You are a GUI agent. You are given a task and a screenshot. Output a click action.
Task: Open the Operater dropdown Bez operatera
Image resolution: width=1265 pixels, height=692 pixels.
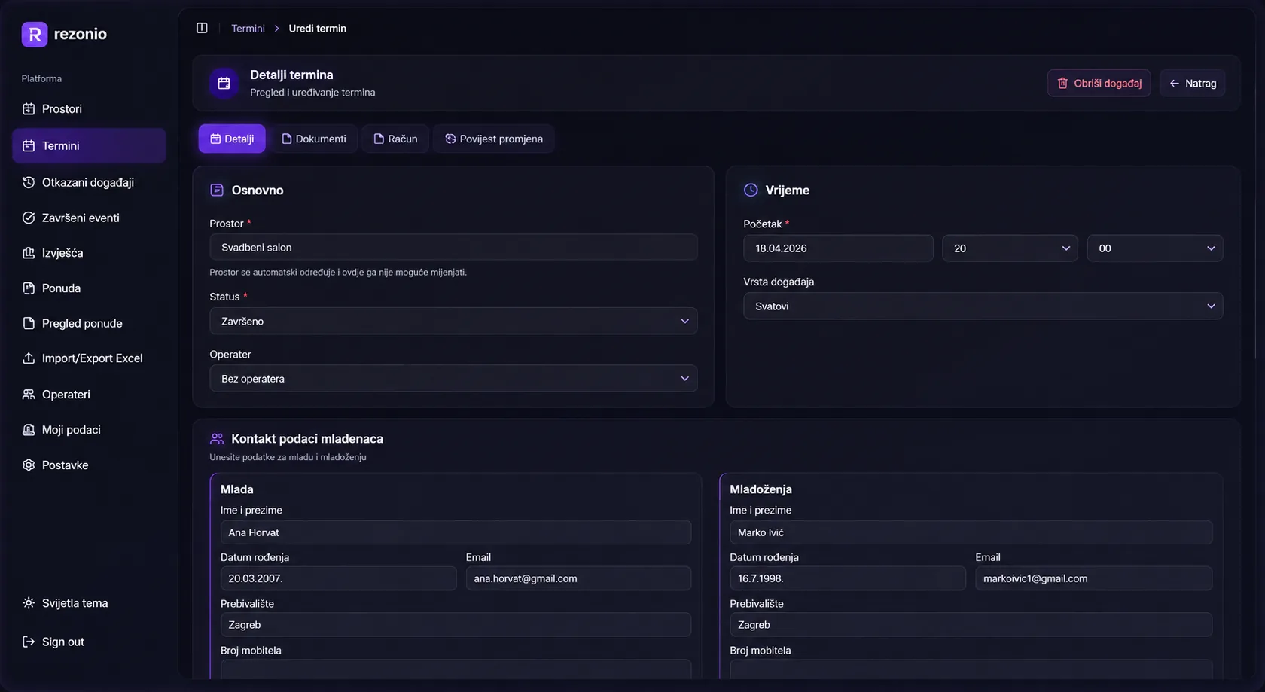(453, 379)
